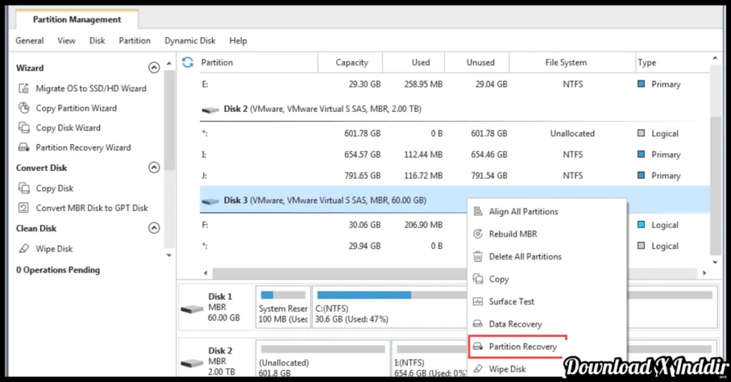This screenshot has width=731, height=382.
Task: Select System Reserved block in Disk 1 map
Action: [283, 307]
